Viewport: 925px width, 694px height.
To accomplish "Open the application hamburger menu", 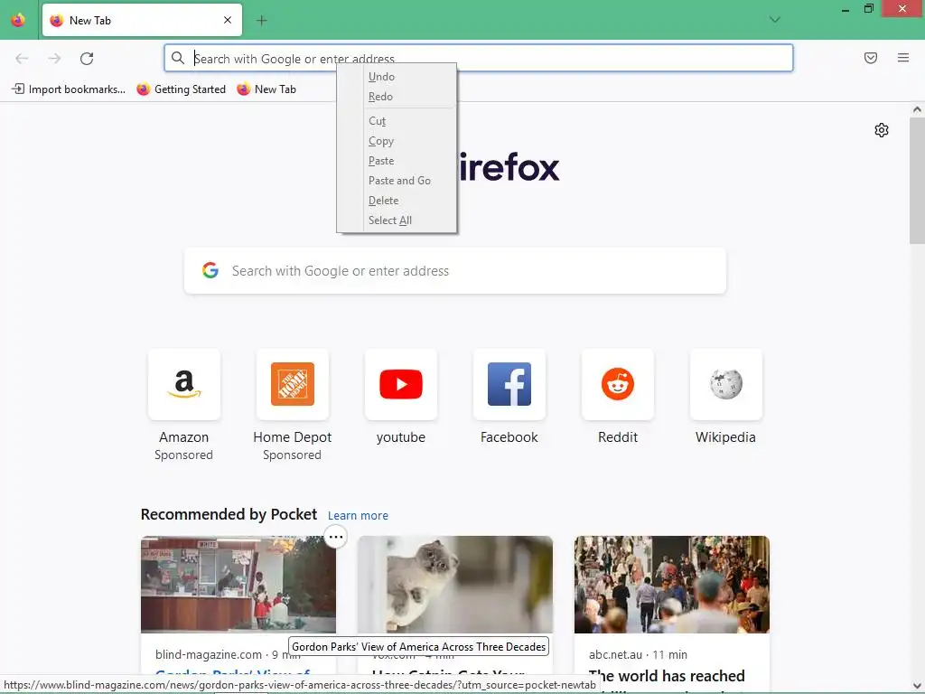I will (903, 58).
